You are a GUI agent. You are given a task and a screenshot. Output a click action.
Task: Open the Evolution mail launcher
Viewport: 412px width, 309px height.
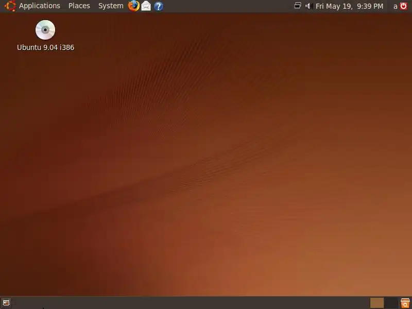pyautogui.click(x=146, y=6)
